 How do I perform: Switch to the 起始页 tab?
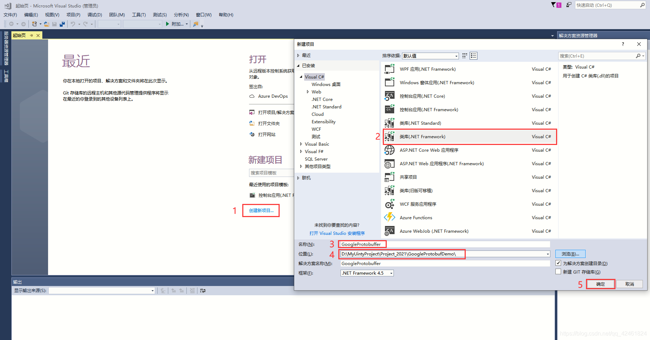(x=19, y=35)
